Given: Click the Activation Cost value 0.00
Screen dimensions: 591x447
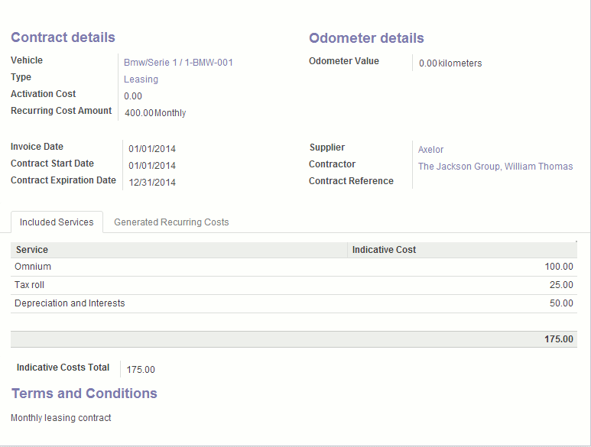Looking at the screenshot, I should pyautogui.click(x=133, y=96).
